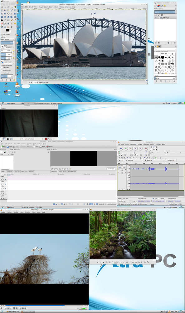Open the GIMP Filters menu

(62, 7)
